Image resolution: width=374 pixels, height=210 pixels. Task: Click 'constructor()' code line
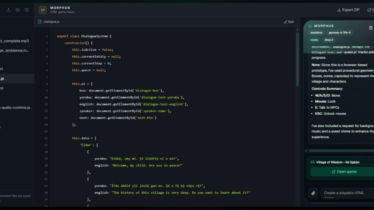click(x=78, y=43)
